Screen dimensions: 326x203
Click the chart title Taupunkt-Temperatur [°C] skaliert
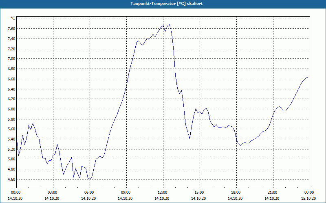click(x=167, y=4)
